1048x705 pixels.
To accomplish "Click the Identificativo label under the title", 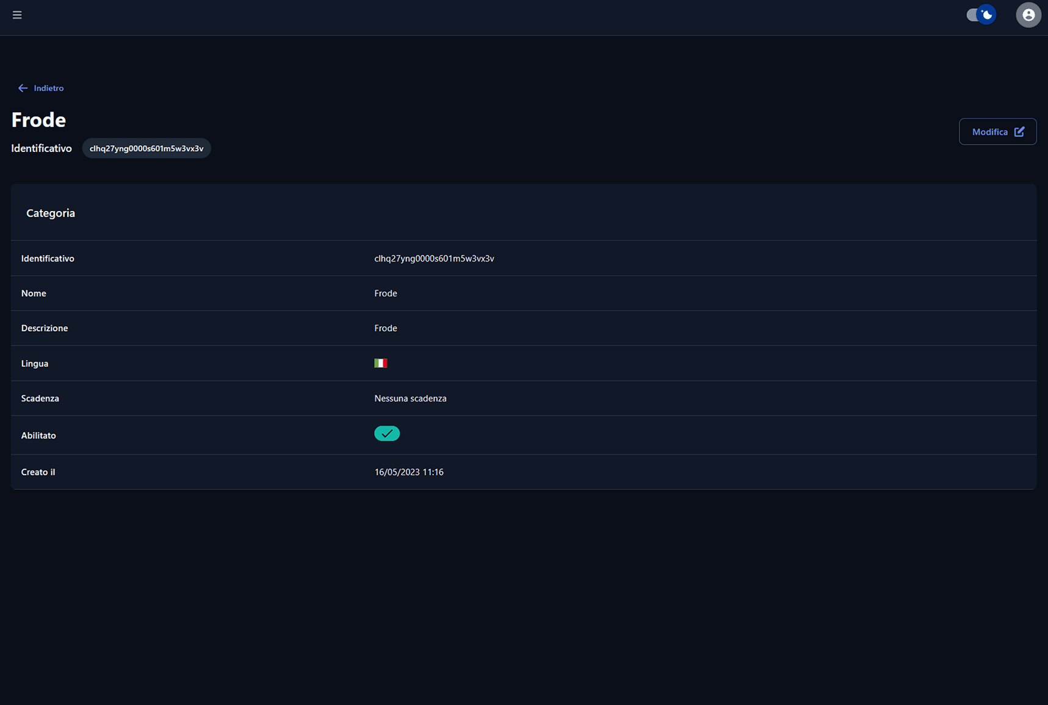I will (42, 148).
